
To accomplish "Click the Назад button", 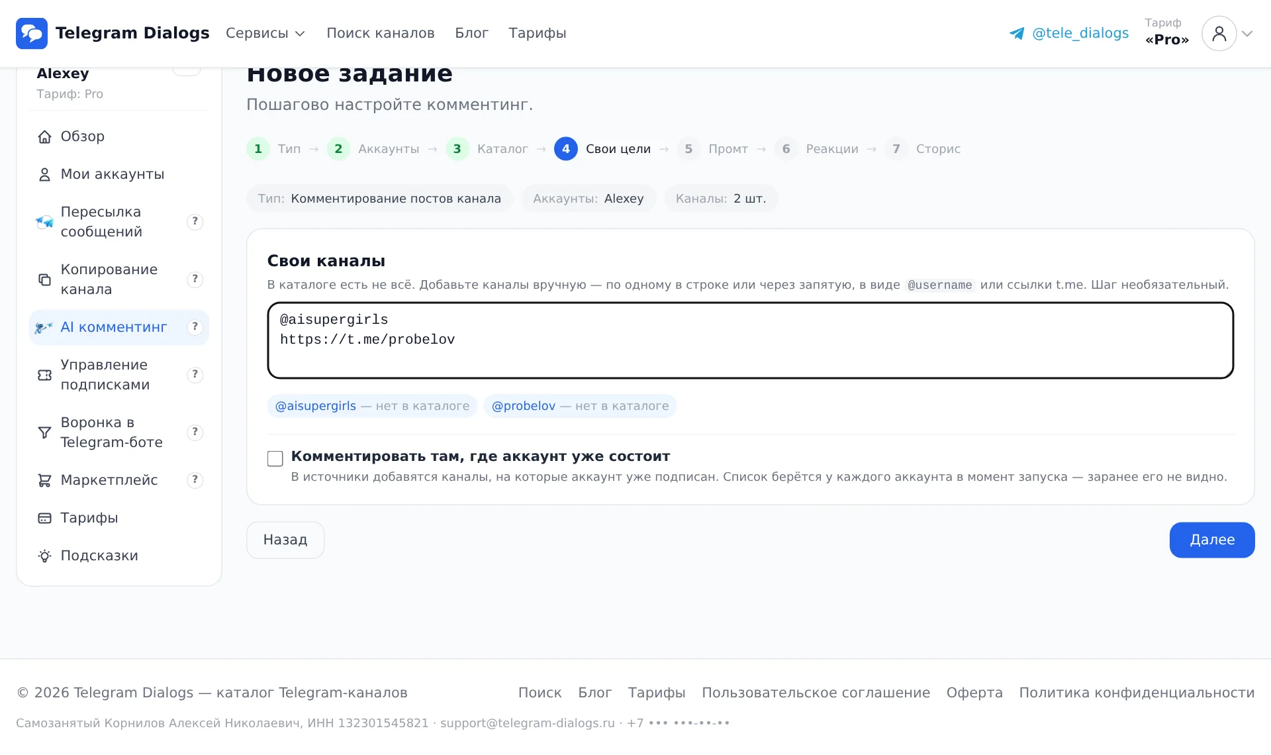I will (x=285, y=540).
